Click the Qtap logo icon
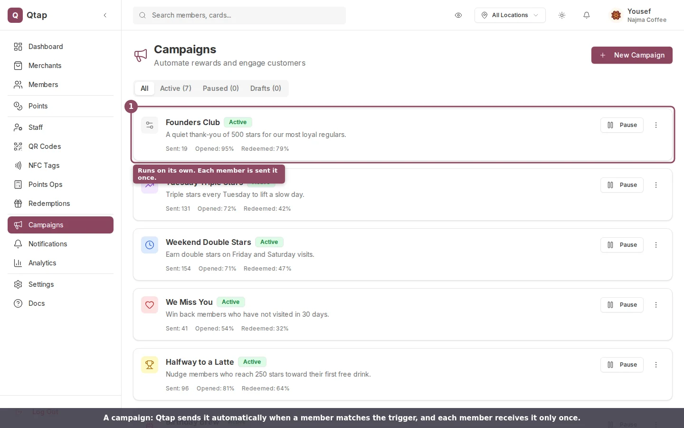 point(15,15)
